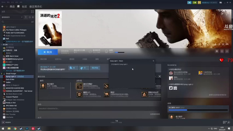Dismiss the post-game summary panel with X
This screenshot has width=233, height=131.
pos(160,76)
